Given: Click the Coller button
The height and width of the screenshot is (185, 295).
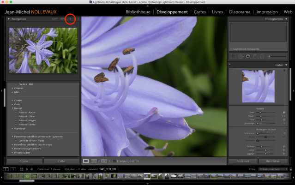Looking at the screenshot, I should pos(61,161).
